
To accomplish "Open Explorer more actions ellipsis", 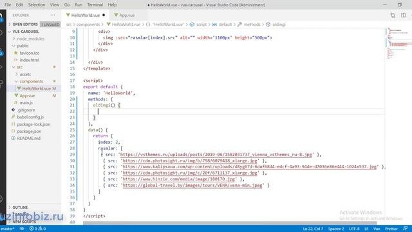I will coord(53,15).
